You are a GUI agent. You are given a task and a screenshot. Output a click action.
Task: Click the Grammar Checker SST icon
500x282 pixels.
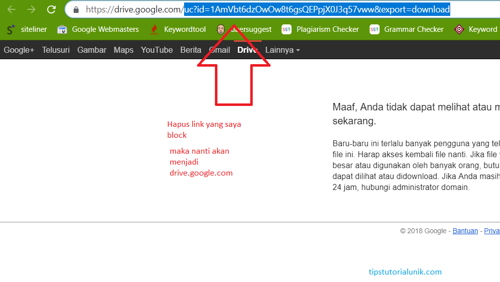(374, 30)
